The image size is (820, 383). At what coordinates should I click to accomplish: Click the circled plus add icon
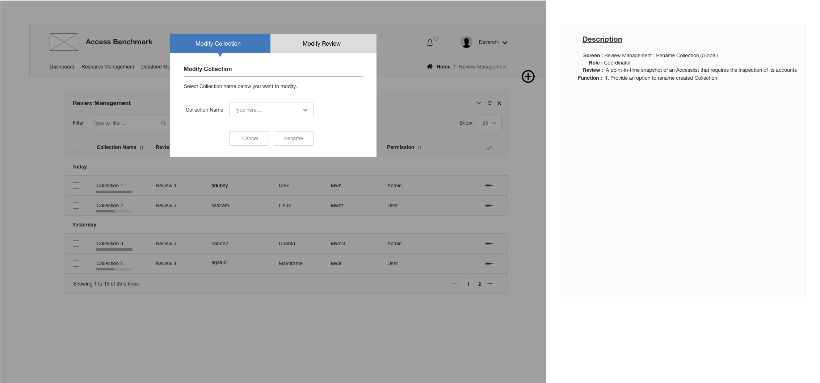[x=528, y=76]
